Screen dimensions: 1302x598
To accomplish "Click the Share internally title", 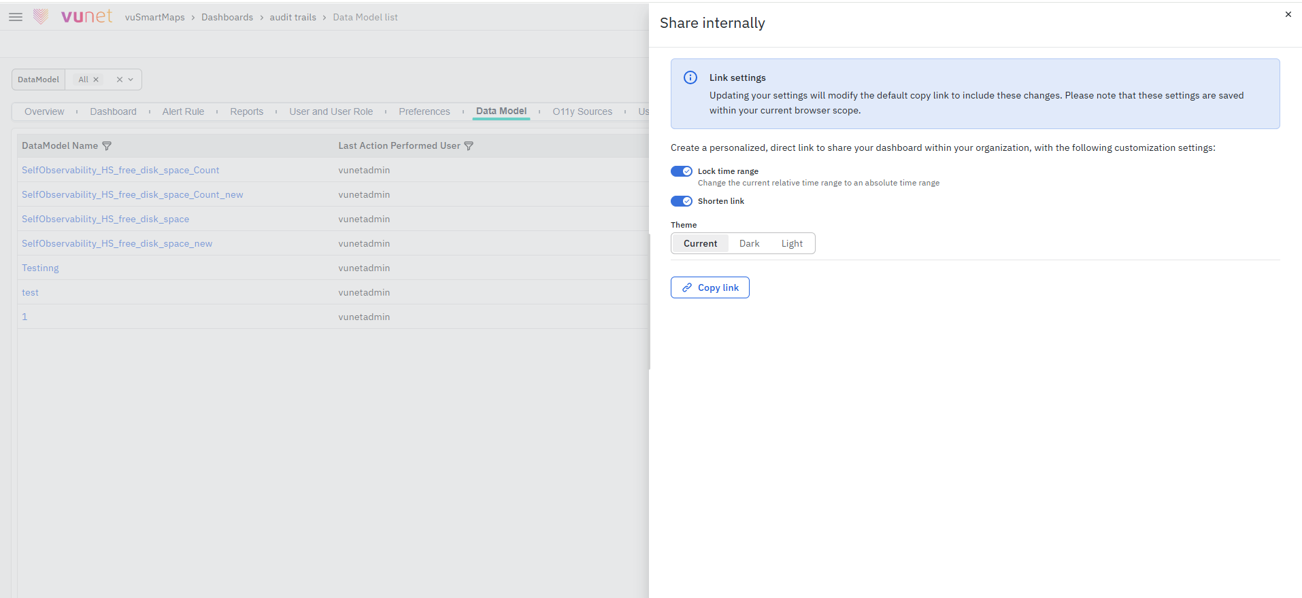I will (x=712, y=23).
